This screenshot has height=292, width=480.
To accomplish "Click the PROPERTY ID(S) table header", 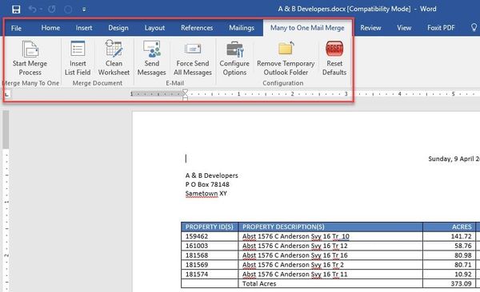I will click(x=210, y=227).
